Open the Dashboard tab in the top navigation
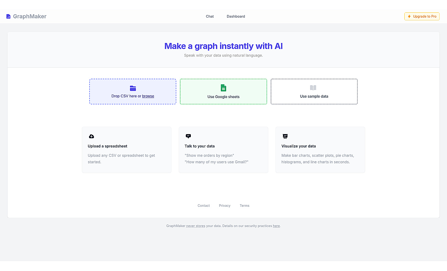The width and height of the screenshot is (447, 271). (236, 17)
